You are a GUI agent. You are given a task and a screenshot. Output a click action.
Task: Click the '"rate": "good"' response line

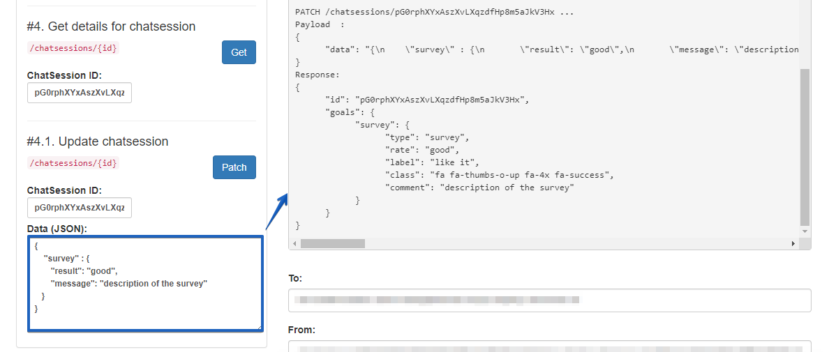422,150
